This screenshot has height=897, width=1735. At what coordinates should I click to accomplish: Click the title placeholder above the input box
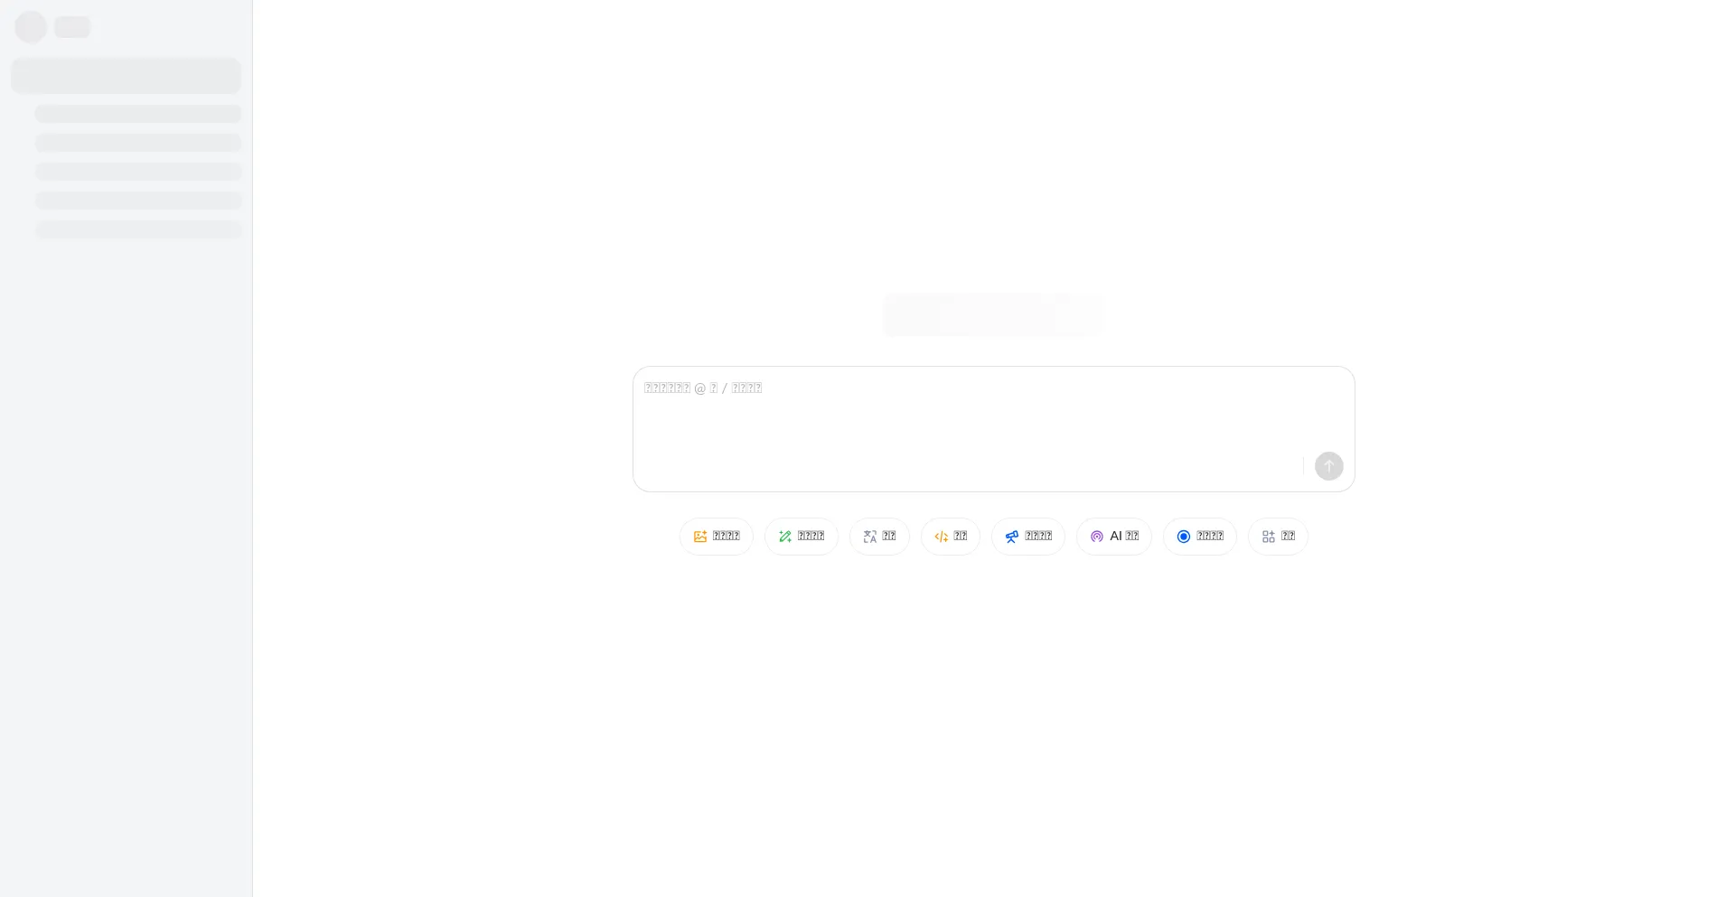coord(992,314)
